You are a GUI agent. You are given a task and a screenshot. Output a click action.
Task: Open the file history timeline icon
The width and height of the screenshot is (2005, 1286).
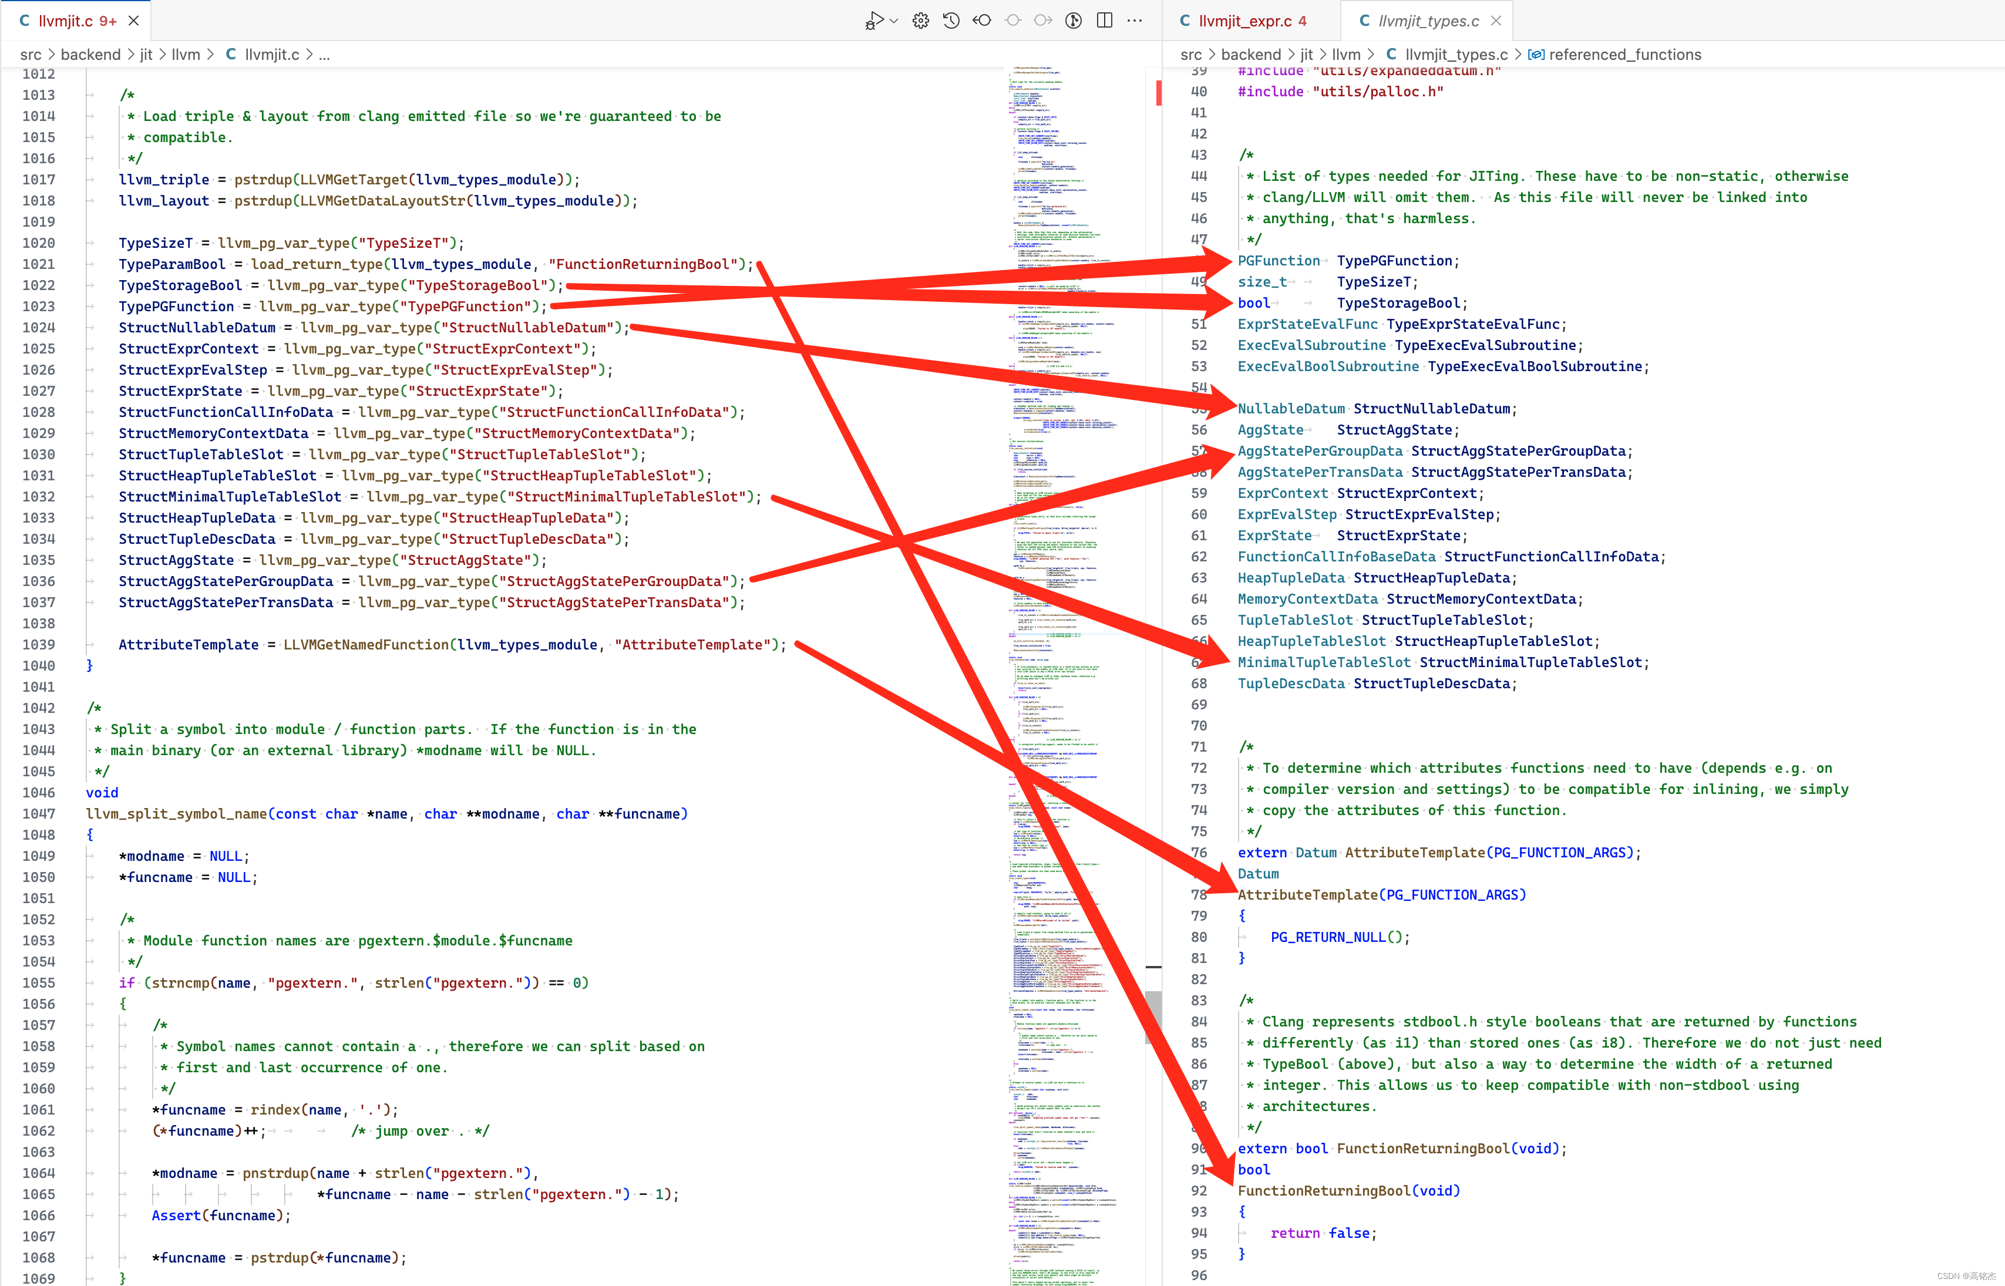tap(951, 21)
